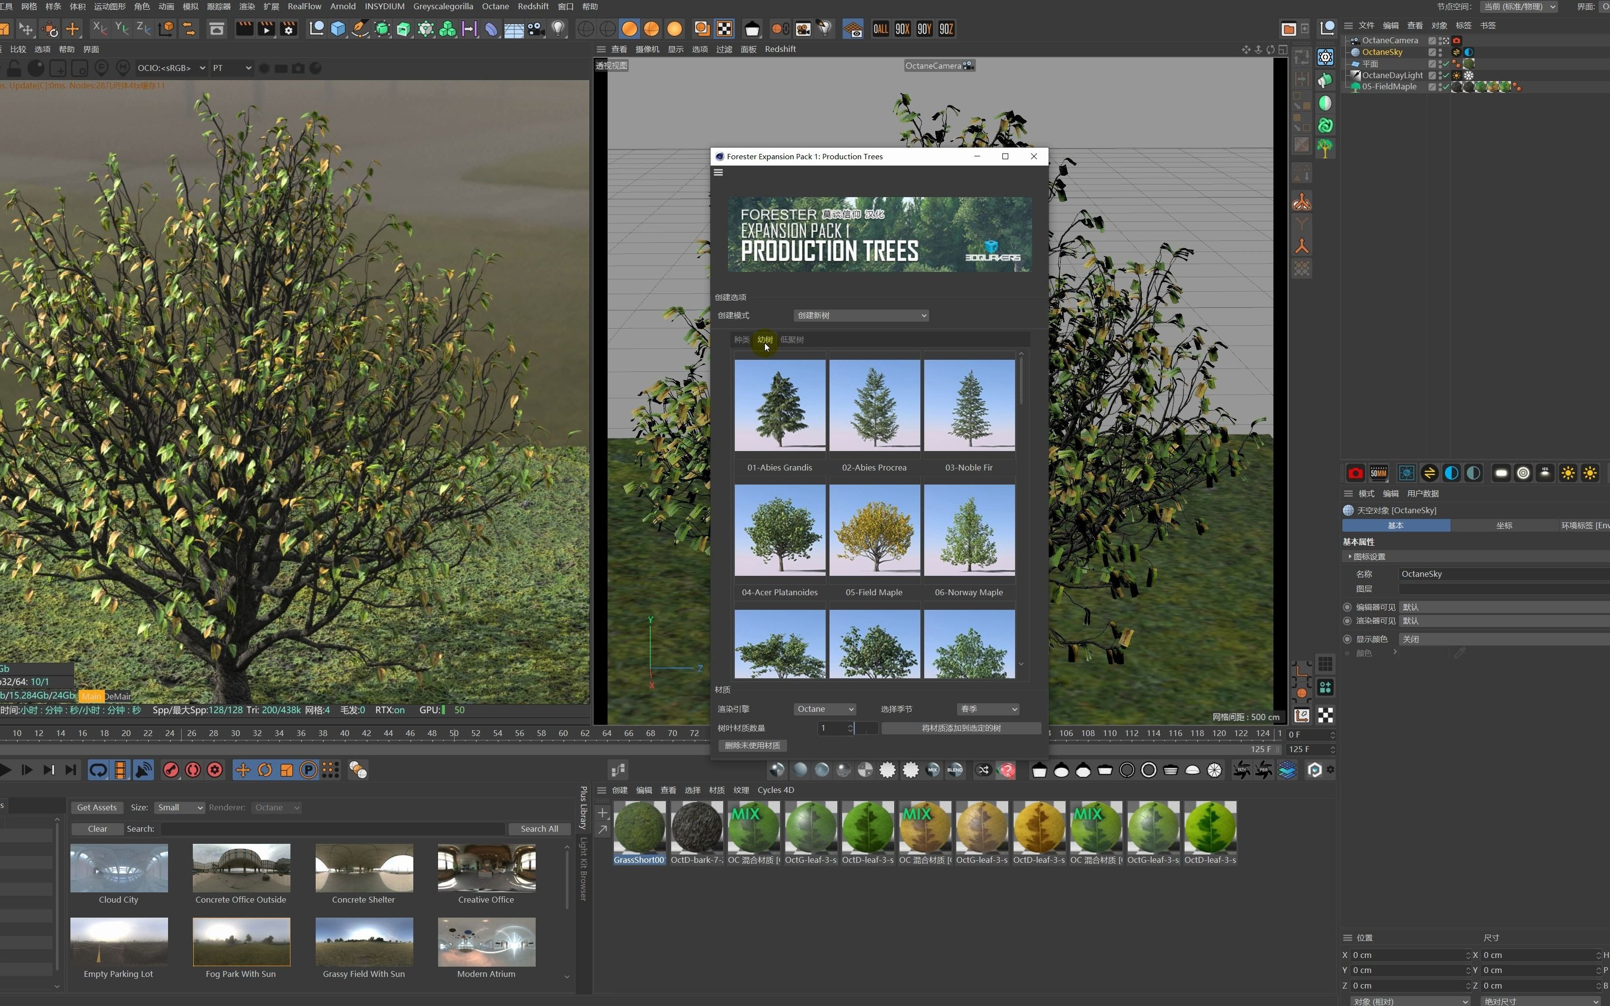
Task: Click the Get Assets button
Action: point(97,808)
